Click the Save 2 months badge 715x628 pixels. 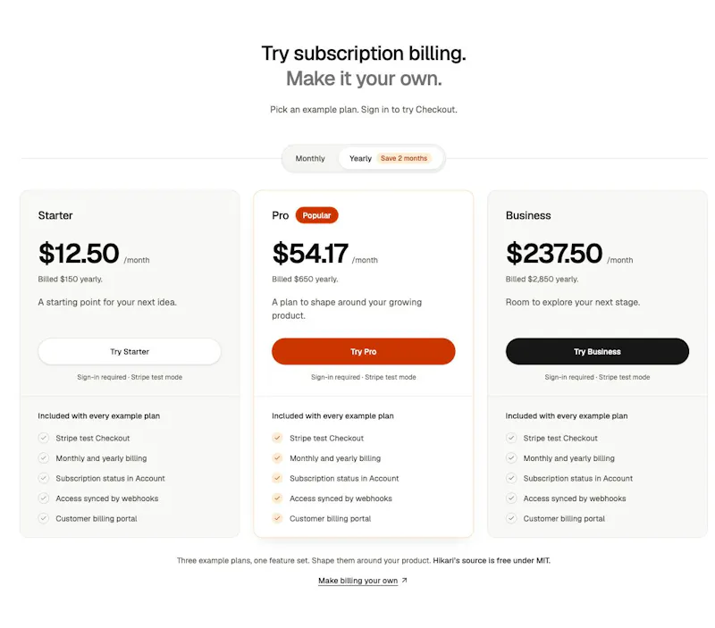pos(404,158)
